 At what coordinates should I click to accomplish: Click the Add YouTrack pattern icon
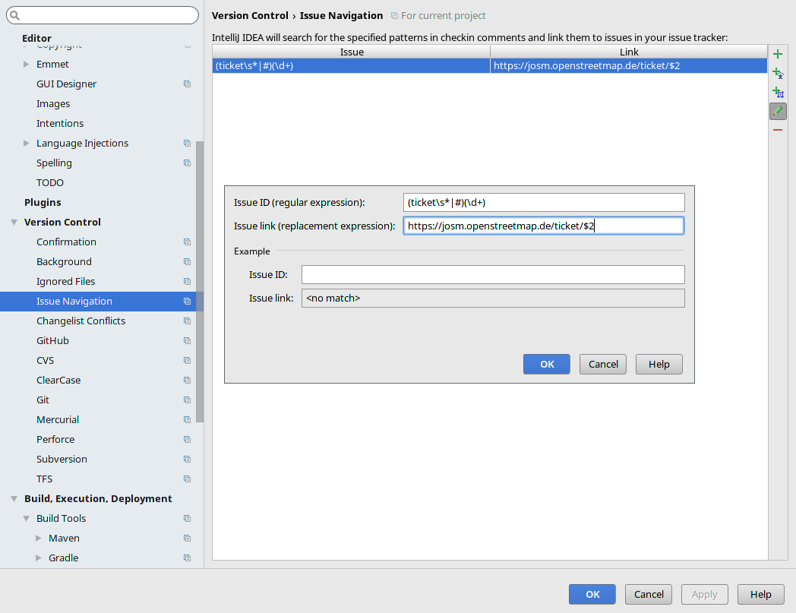click(777, 92)
